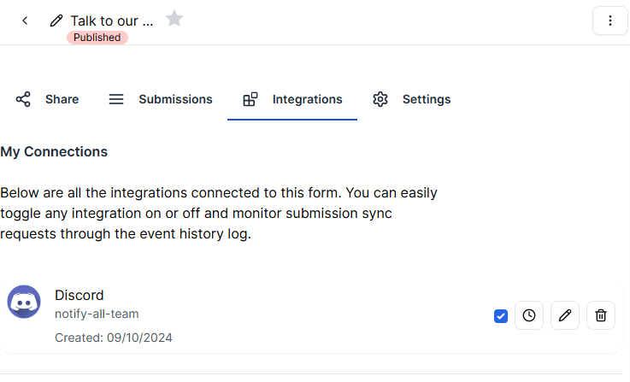Open the three-dot more options menu
630x382 pixels.
click(x=609, y=21)
